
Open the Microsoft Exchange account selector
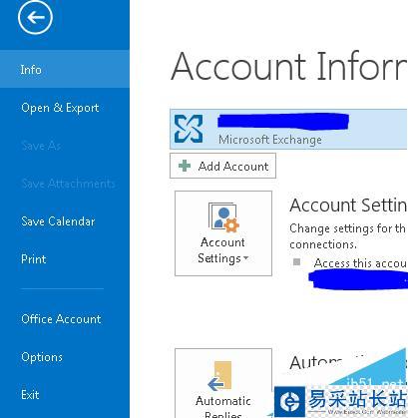(288, 129)
